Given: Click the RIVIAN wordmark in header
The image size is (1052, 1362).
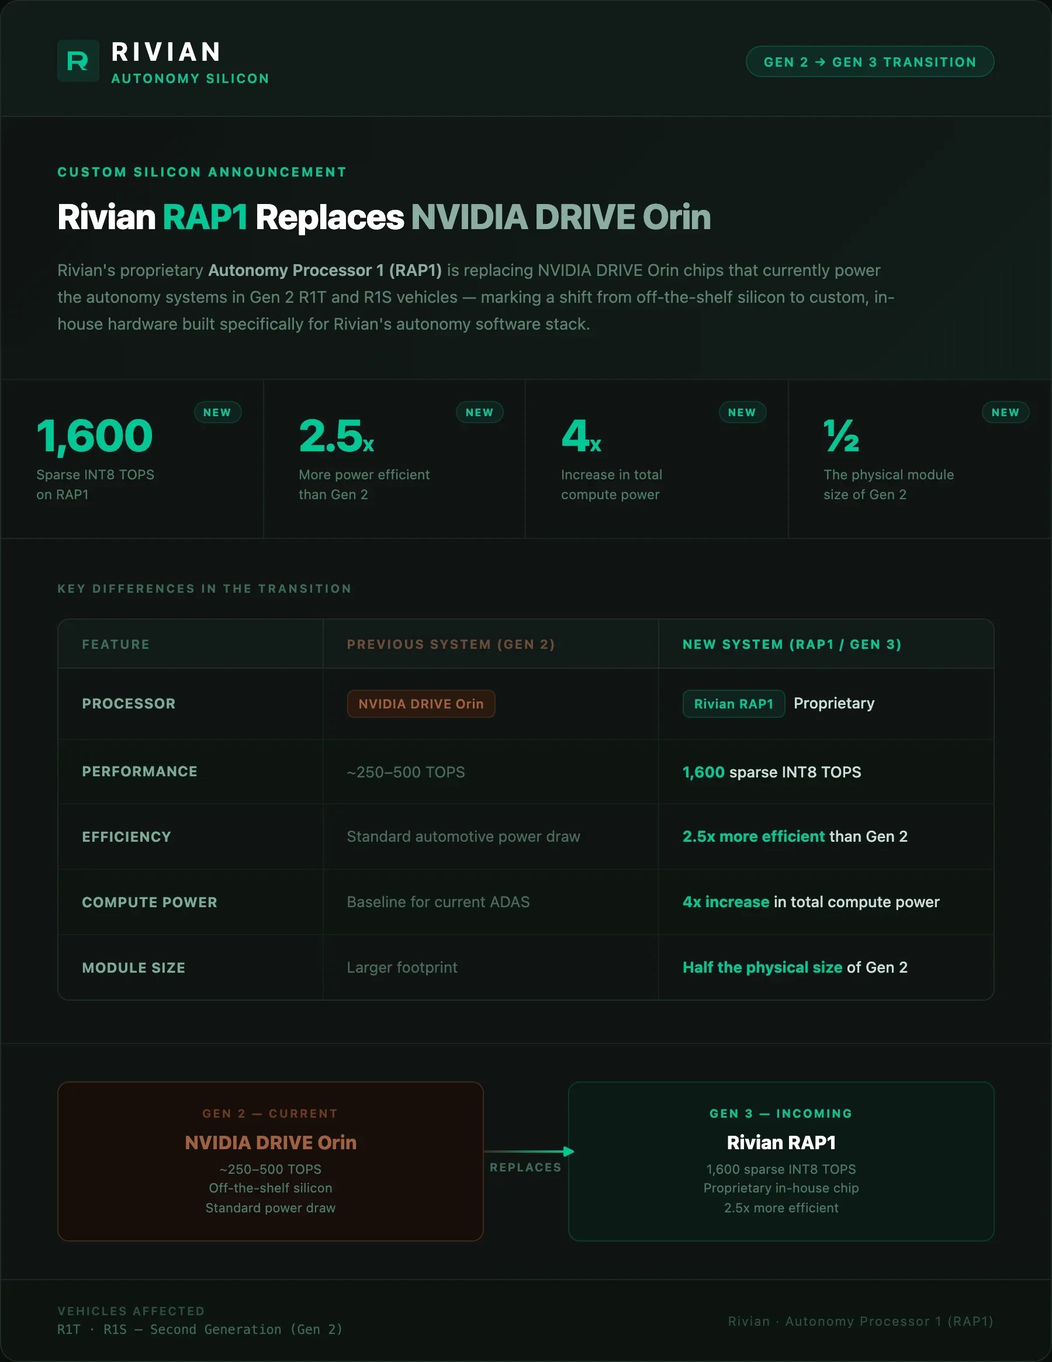Looking at the screenshot, I should (166, 52).
